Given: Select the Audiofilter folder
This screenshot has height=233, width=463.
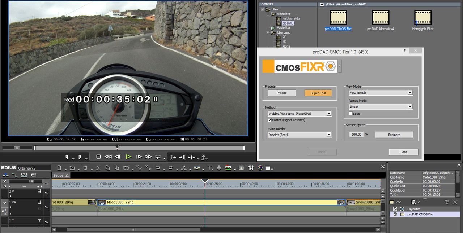Looking at the screenshot, I should point(284,28).
